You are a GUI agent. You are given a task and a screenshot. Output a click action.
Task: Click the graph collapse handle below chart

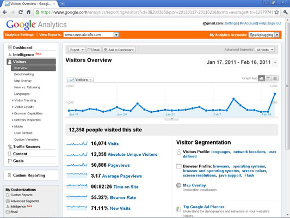171,119
